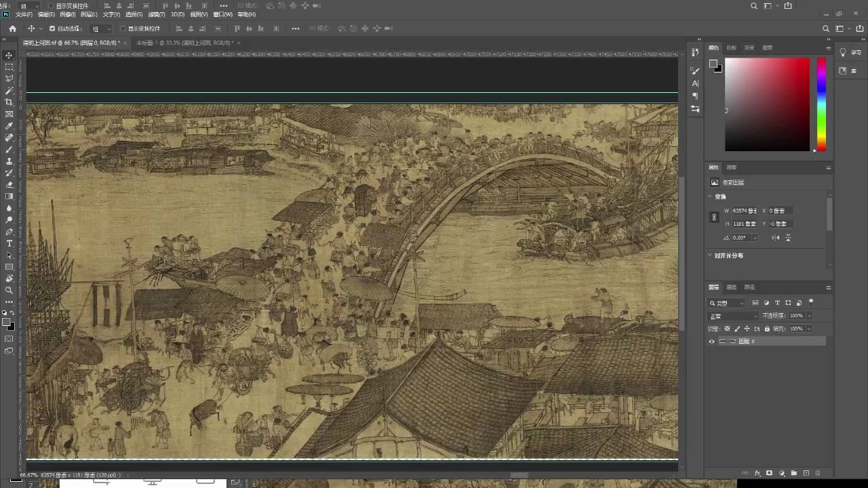Toggle layer filtering switch on the filter row's right end
The image size is (868, 488).
[x=811, y=302]
